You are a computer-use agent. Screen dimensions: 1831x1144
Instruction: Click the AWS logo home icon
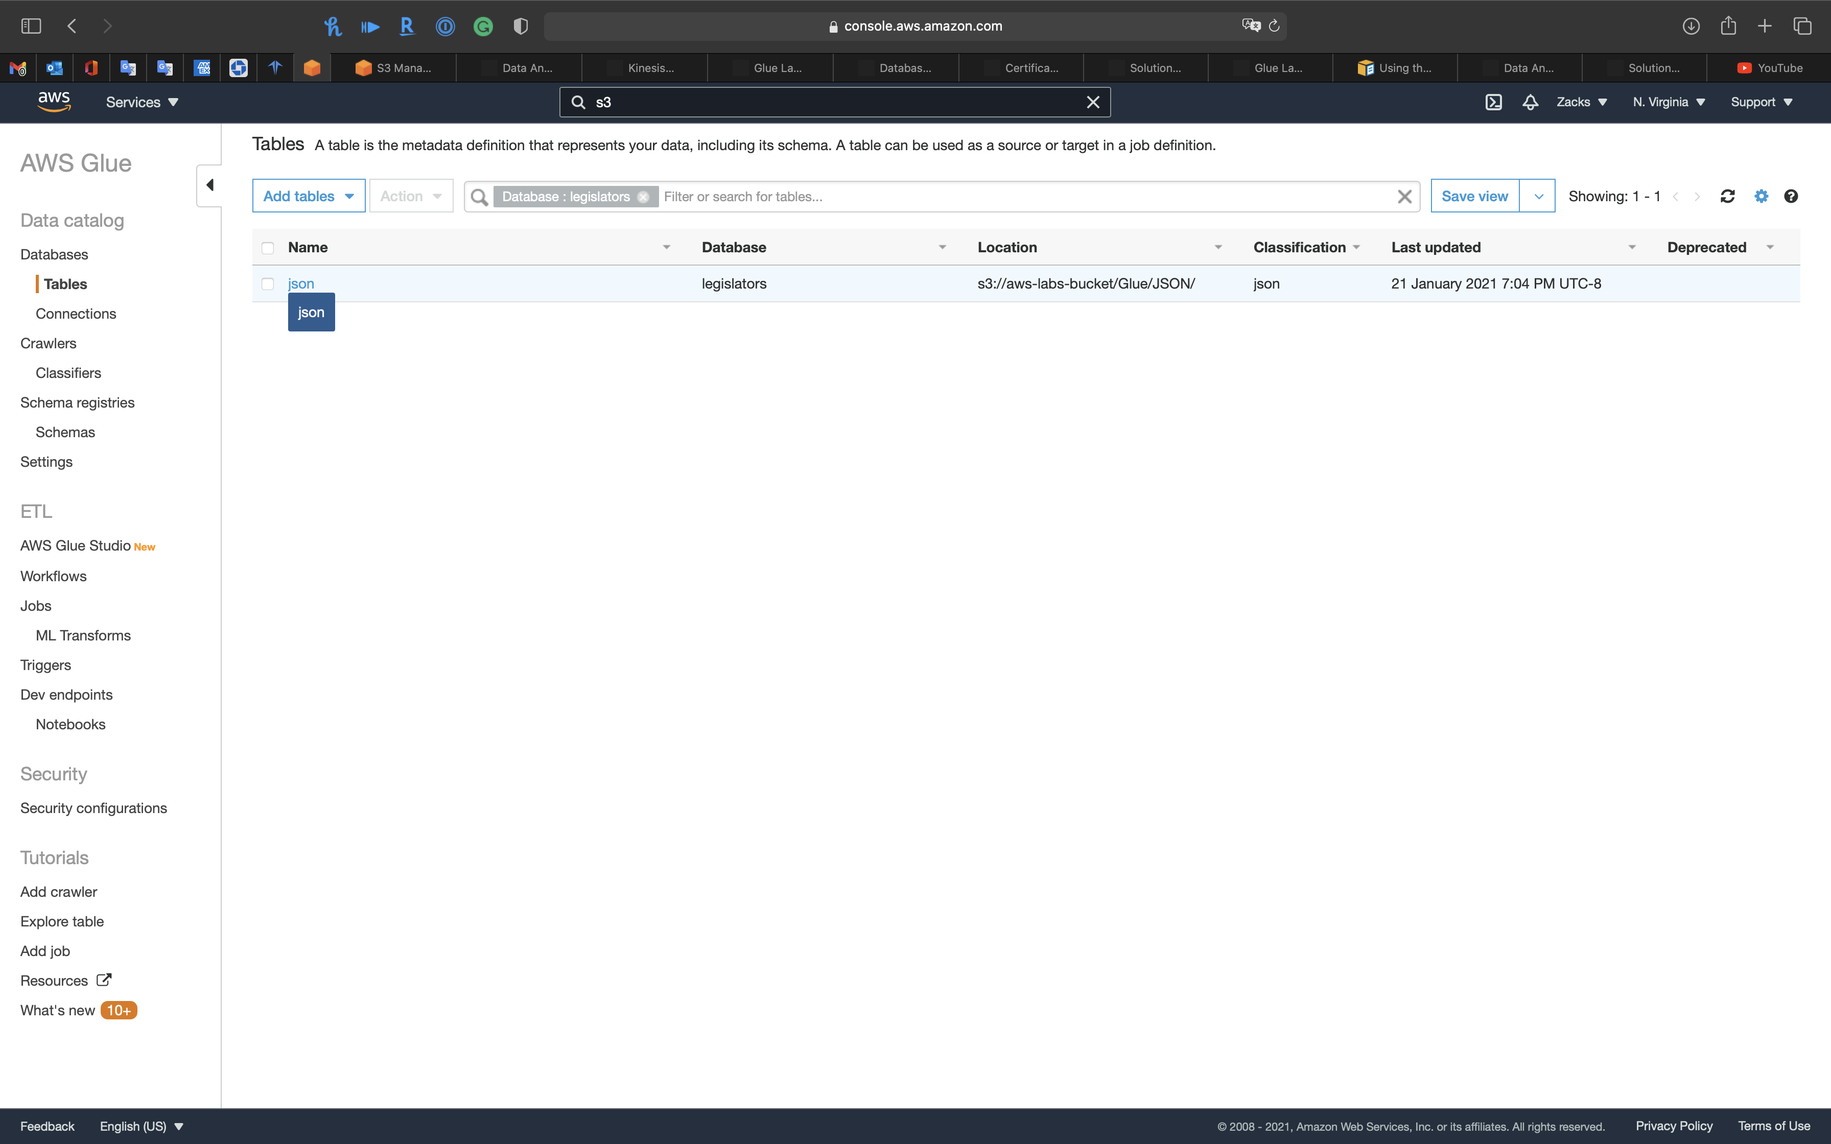click(54, 102)
